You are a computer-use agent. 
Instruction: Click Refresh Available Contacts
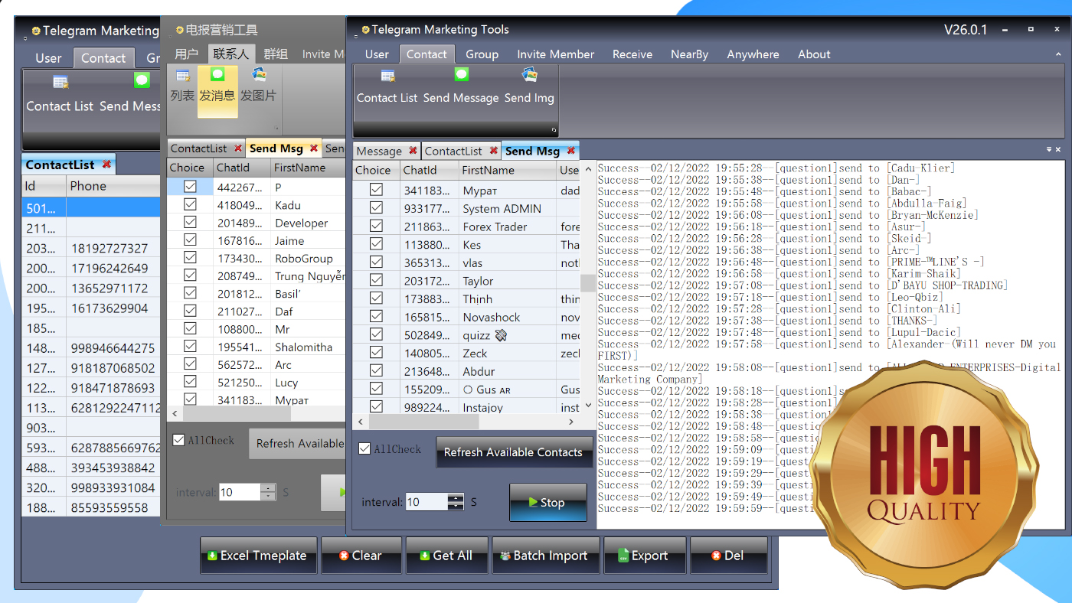[x=514, y=451]
